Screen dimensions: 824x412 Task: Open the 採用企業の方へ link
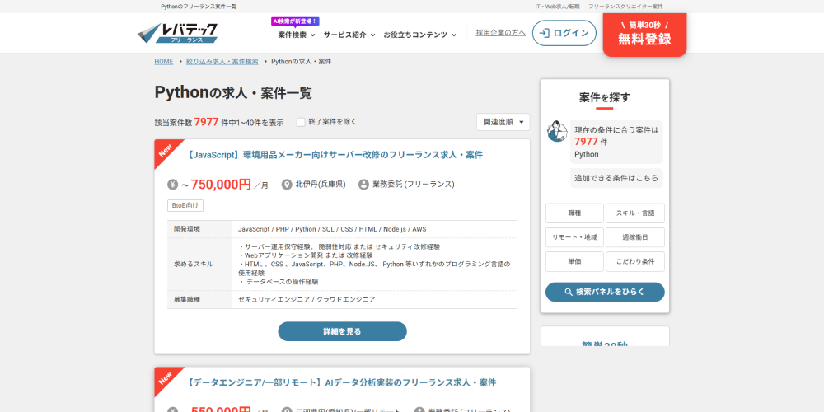[x=501, y=33]
